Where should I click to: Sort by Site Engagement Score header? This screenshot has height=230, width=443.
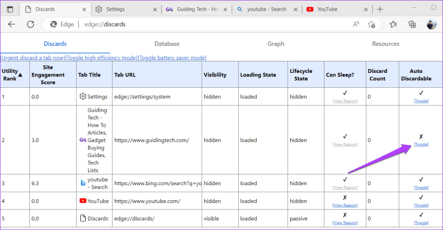[53, 75]
